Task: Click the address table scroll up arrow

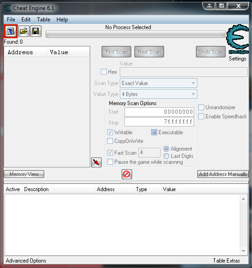Action: [x=243, y=199]
